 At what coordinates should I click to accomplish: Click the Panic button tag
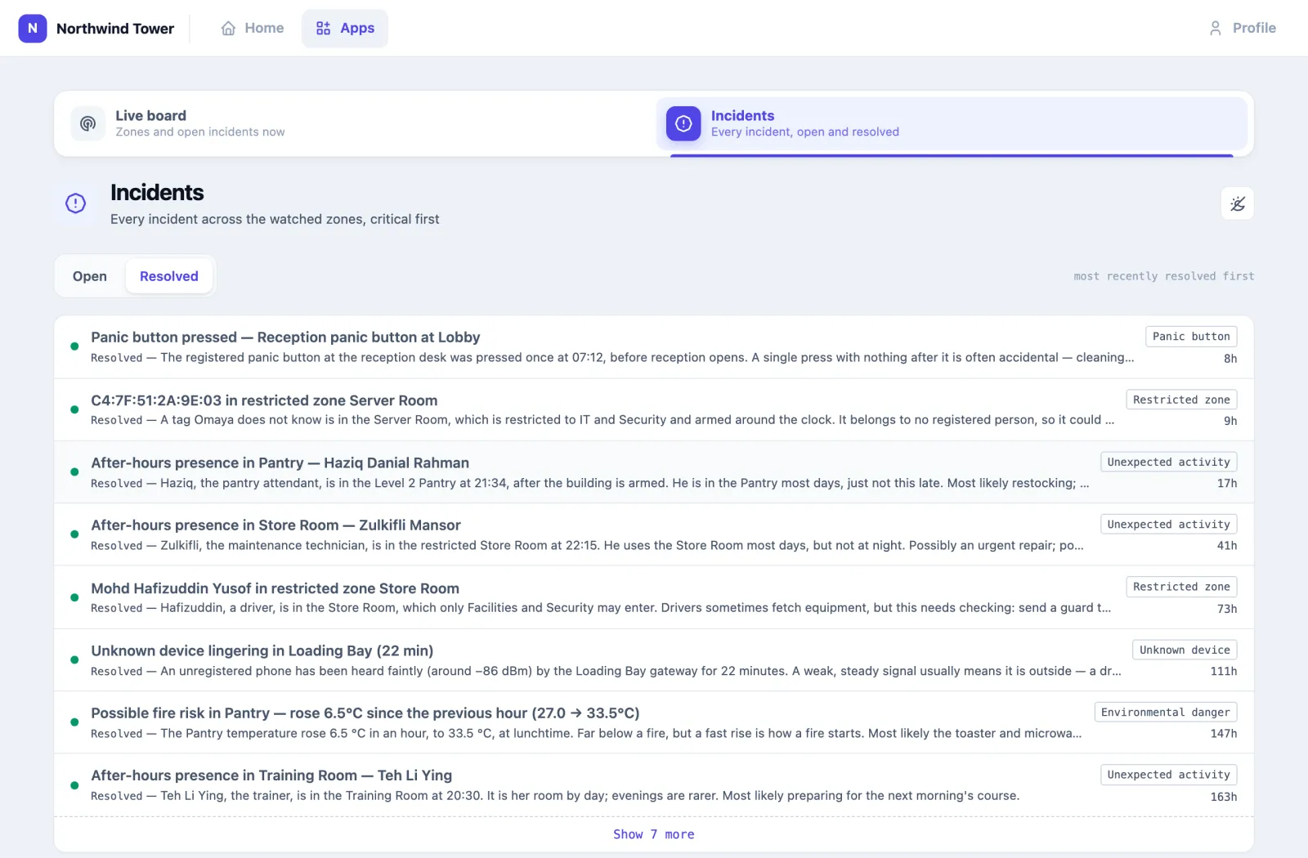[x=1191, y=337]
